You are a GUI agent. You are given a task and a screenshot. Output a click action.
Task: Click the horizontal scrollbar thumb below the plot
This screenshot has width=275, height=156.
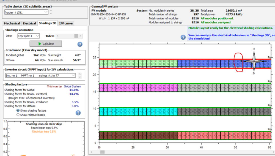pos(102,152)
